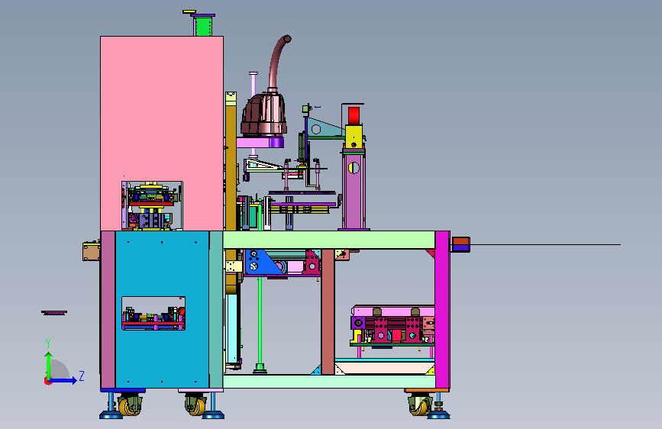Pick the green cylinder atop the enclosure
Image resolution: width=662 pixels, height=429 pixels.
tap(203, 26)
